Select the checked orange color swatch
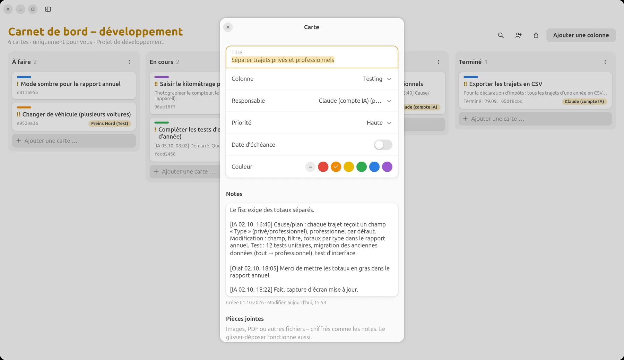This screenshot has height=360, width=624. point(336,167)
